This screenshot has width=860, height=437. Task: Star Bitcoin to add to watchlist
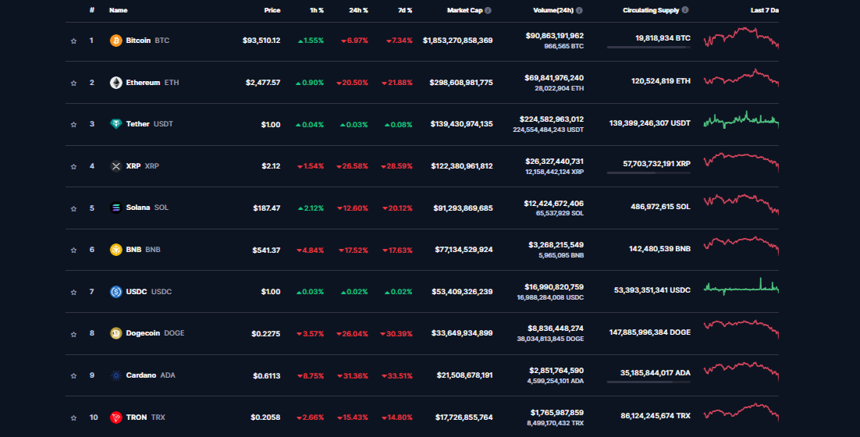(x=73, y=41)
